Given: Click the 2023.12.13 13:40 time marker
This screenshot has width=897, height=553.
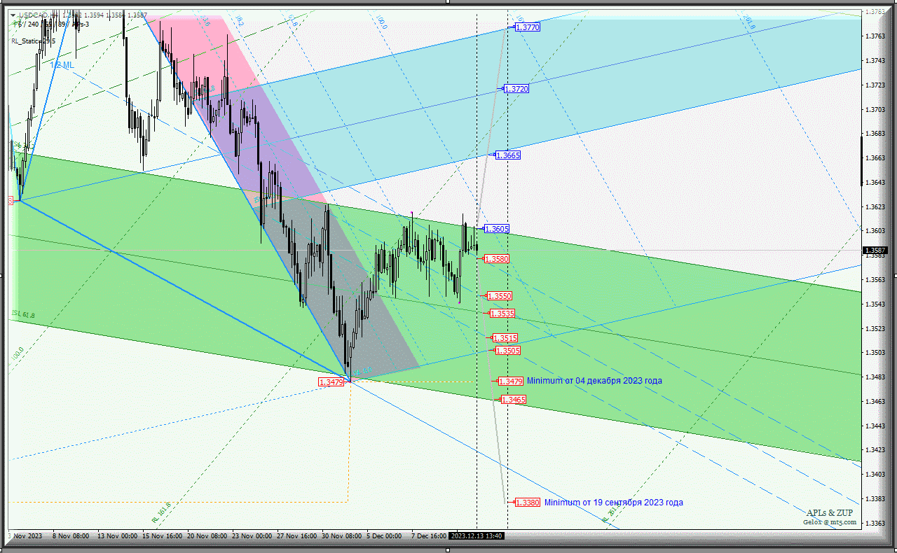Looking at the screenshot, I should click(x=477, y=536).
